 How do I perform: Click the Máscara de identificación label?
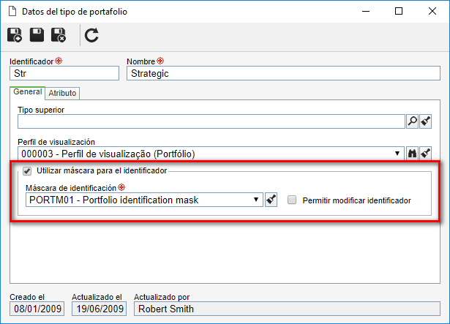(71, 188)
